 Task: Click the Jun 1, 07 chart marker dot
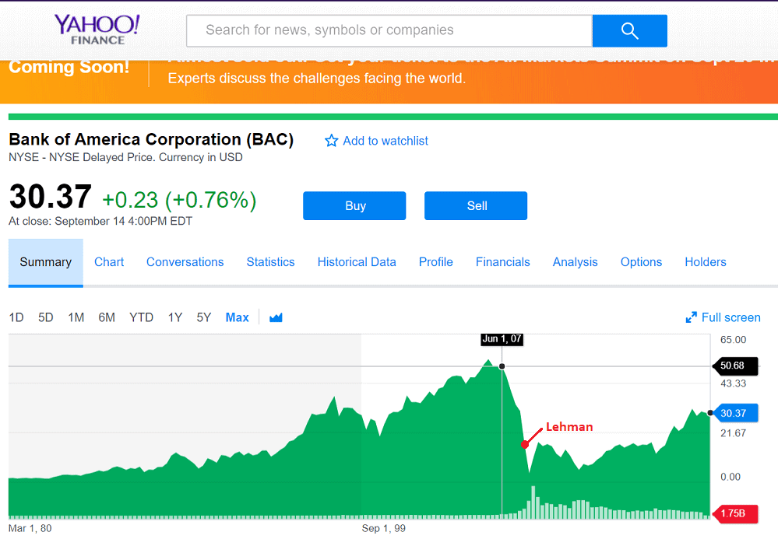pos(502,366)
